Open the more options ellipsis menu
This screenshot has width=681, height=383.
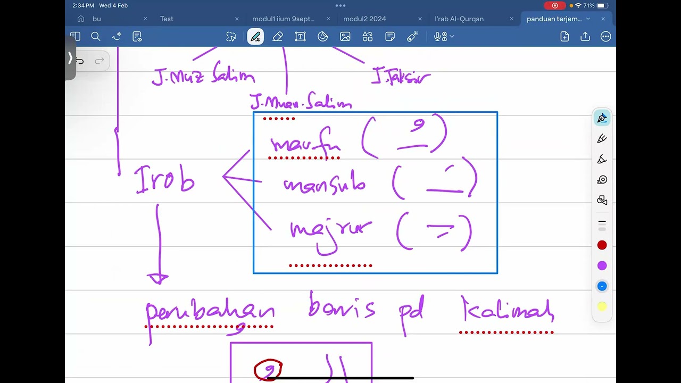[605, 37]
